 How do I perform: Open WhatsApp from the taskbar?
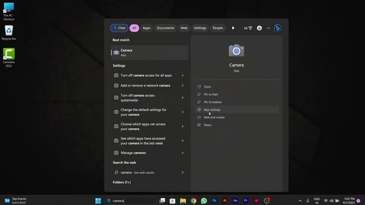click(204, 201)
